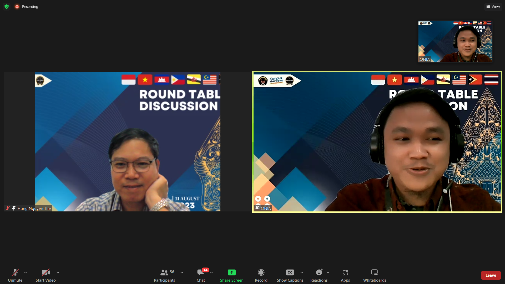Open Whiteboards
This screenshot has width=505, height=284.
[375, 275]
